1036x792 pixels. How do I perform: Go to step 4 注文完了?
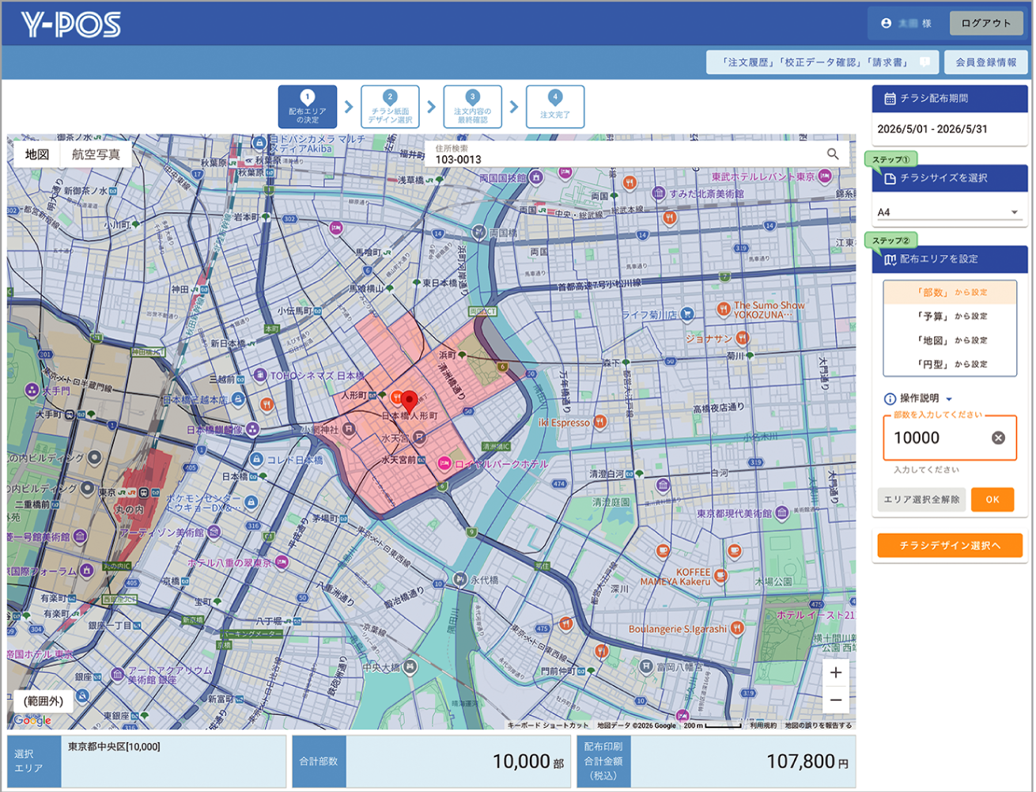(555, 107)
